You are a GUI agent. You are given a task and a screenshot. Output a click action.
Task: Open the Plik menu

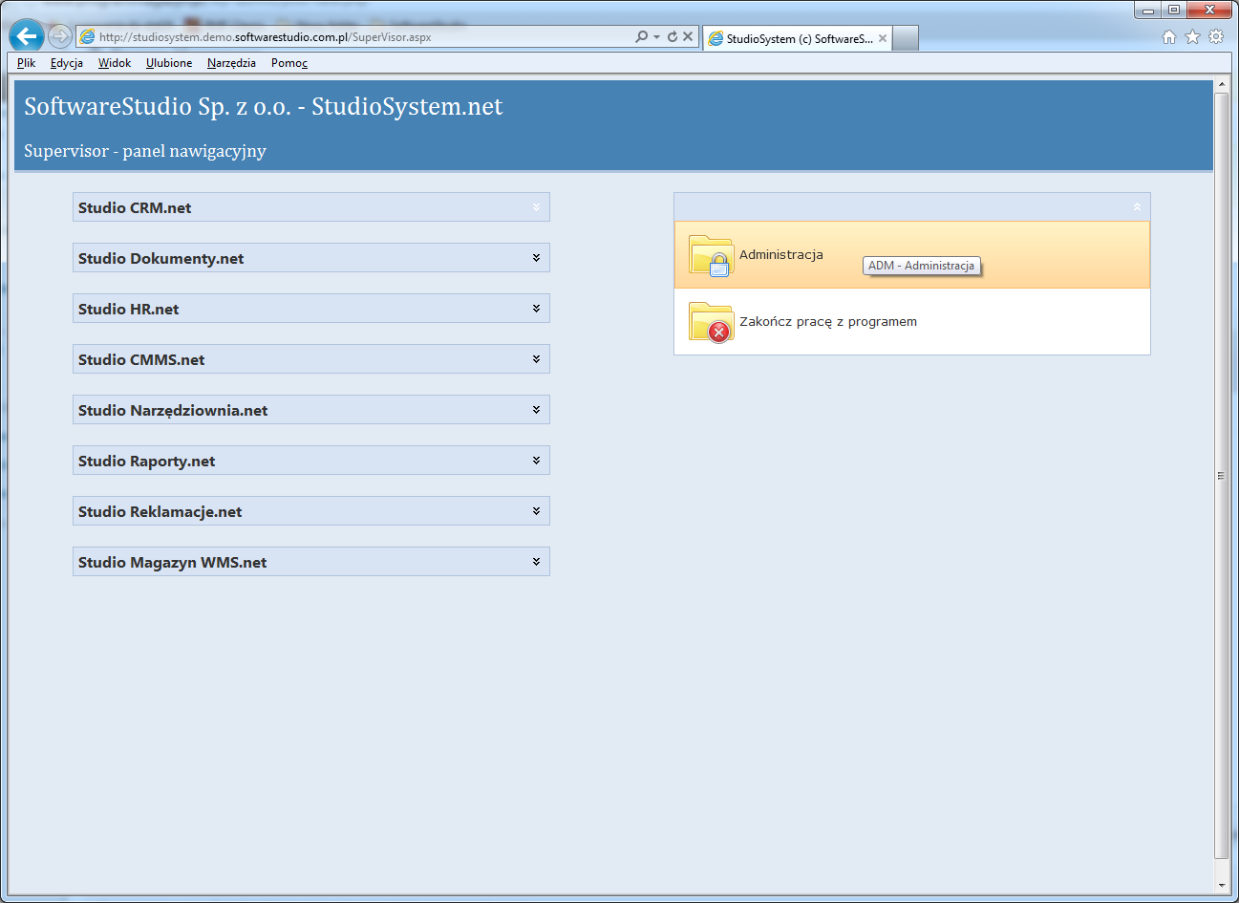(26, 63)
